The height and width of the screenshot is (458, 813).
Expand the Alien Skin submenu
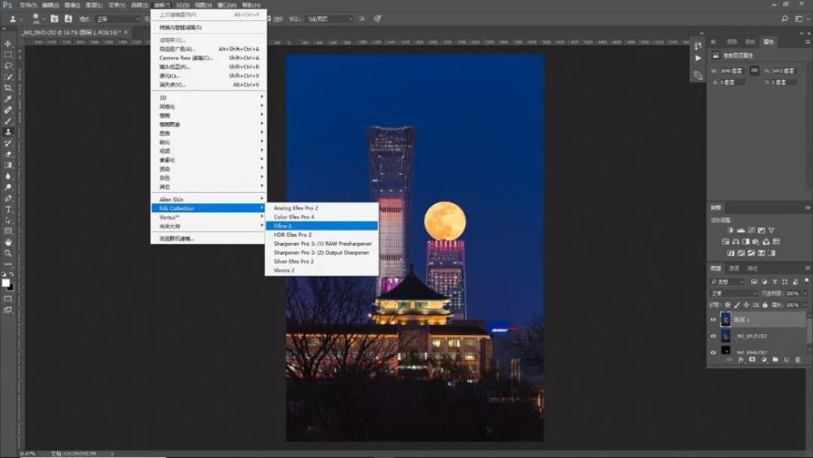(x=208, y=199)
